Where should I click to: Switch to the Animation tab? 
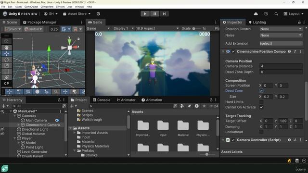(x=152, y=100)
